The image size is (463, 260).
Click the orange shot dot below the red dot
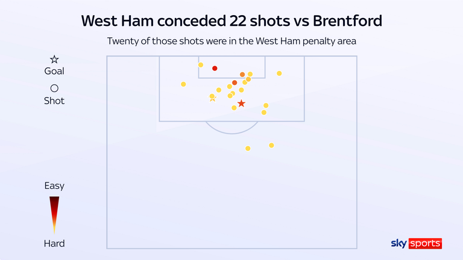coord(235,82)
